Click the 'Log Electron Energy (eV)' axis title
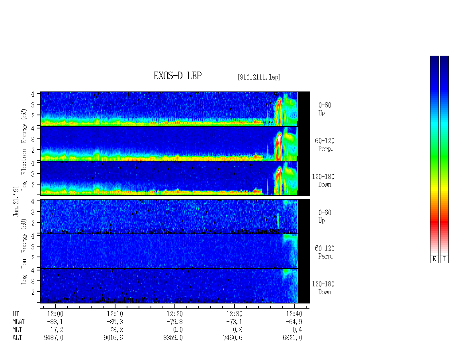 point(24,150)
